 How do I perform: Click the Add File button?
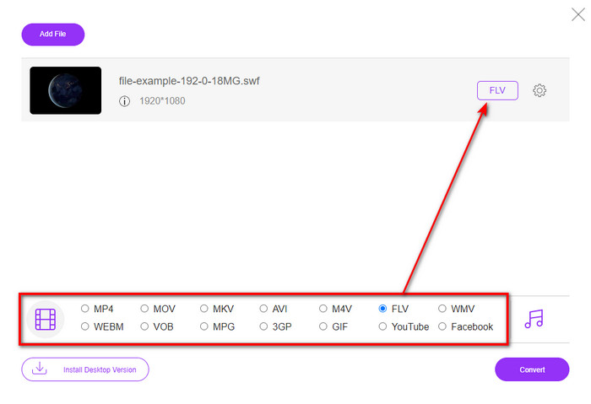tap(52, 35)
